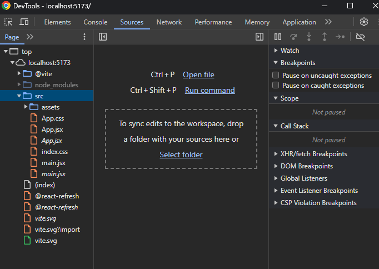Hide the debugger sidebar
Image resolution: width=379 pixels, height=269 pixels.
point(260,37)
